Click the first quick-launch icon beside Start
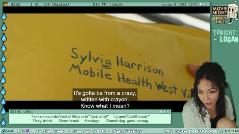 point(19,131)
